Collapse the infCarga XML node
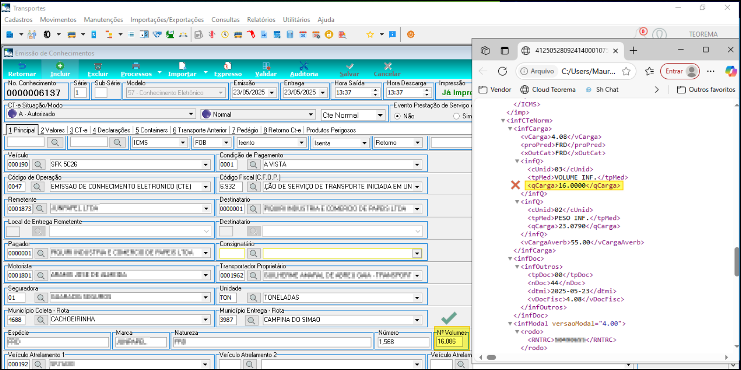 510,128
